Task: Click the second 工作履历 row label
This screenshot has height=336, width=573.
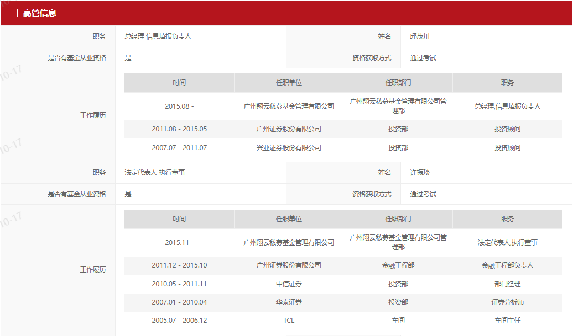Action: coord(93,270)
